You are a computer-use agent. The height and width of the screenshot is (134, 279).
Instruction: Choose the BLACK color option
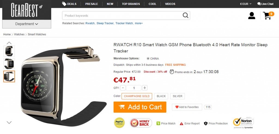coord(161,96)
